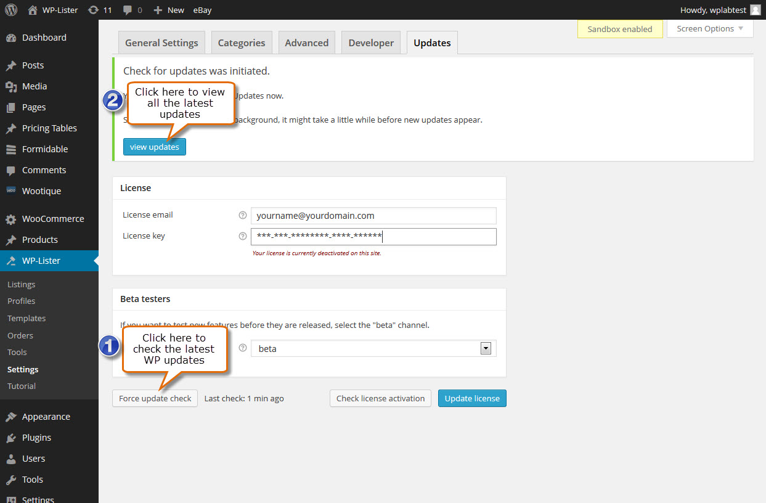Click the view updates button
Viewport: 766px width, 503px height.
(x=155, y=147)
